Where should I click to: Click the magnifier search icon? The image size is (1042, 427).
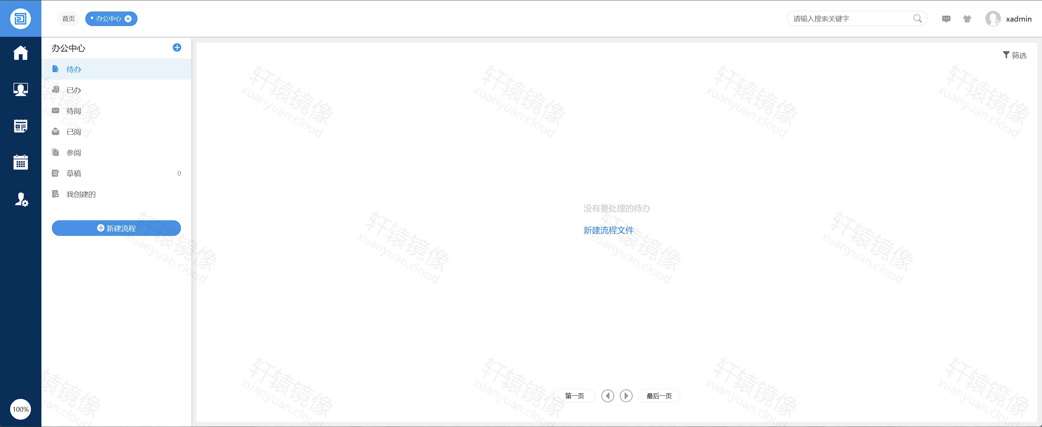[917, 18]
